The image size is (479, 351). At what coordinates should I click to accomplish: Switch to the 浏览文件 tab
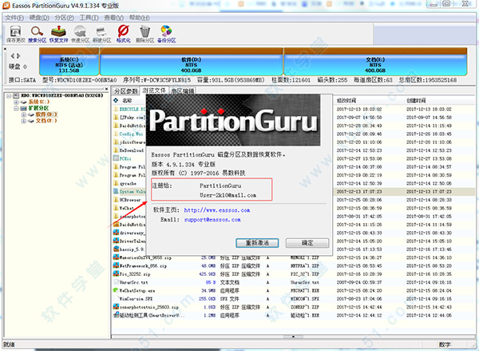[154, 90]
